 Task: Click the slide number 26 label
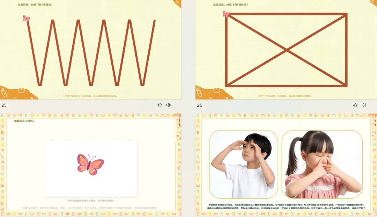tap(200, 105)
